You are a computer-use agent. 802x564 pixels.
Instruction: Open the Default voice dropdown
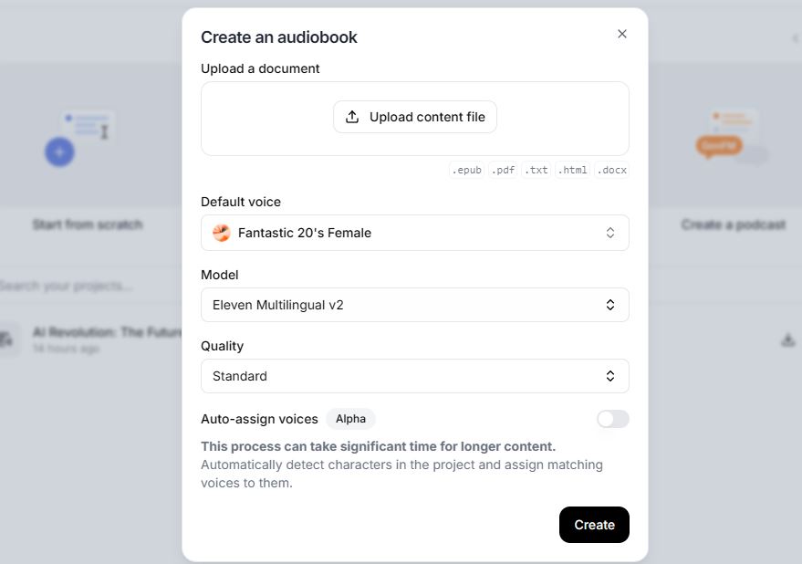[414, 233]
